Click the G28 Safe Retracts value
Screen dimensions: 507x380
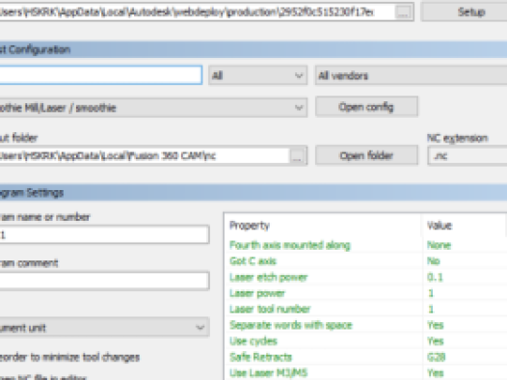436,357
